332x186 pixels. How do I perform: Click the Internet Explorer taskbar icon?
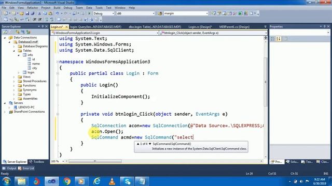(x=97, y=181)
